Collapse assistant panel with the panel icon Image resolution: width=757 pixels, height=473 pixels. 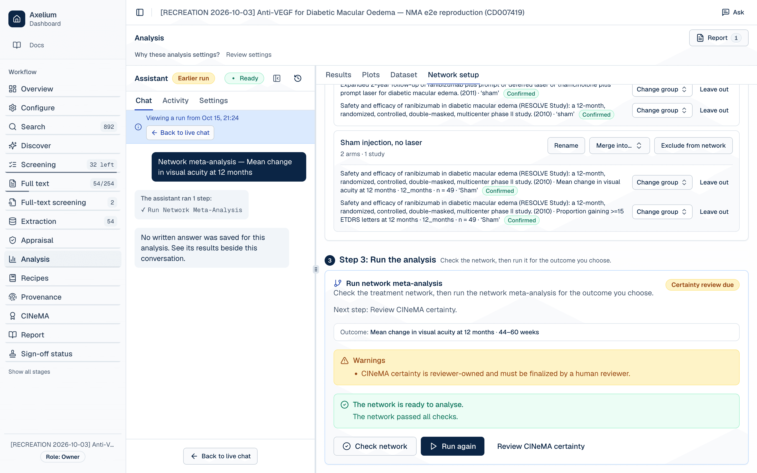coord(277,78)
